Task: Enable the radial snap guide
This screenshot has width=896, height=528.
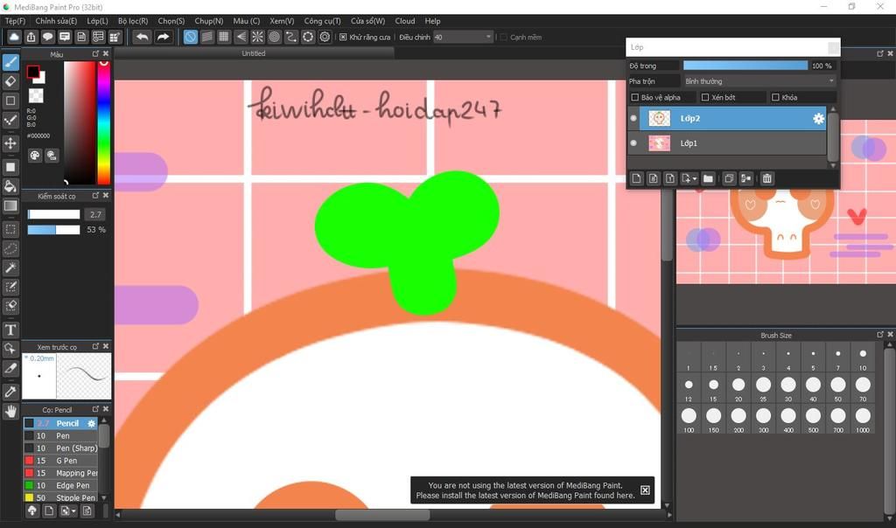Action: 258,37
